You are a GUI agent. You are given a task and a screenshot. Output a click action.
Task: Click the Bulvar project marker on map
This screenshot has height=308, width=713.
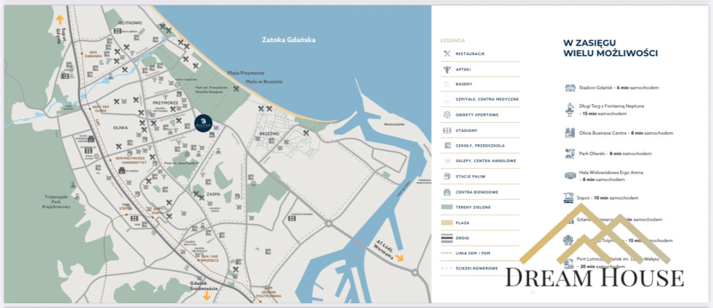[x=201, y=123]
